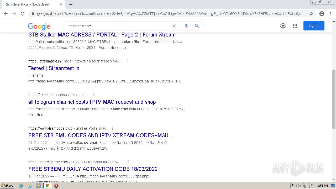Clear the search box with the X icon

point(174,26)
